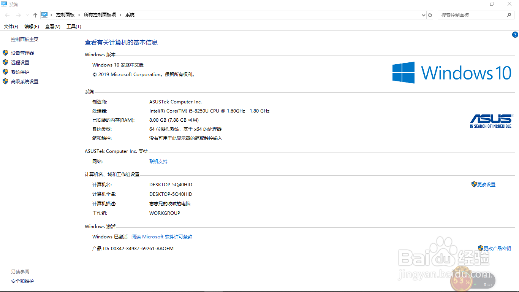Click shield icon next to 高级系统设置
The width and height of the screenshot is (519, 292).
pos(5,81)
